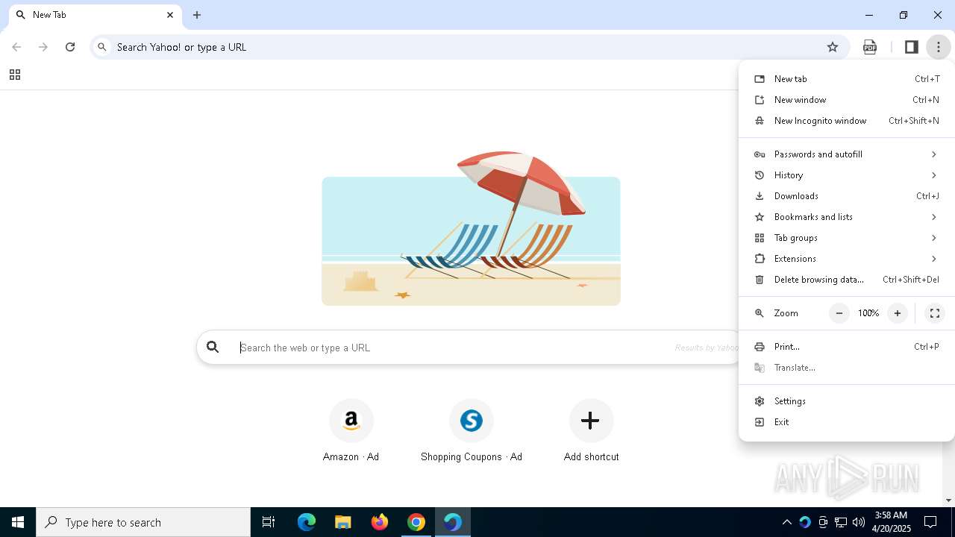Click the PDF extension icon in toolbar
Screen dimensions: 955x537
[870, 47]
